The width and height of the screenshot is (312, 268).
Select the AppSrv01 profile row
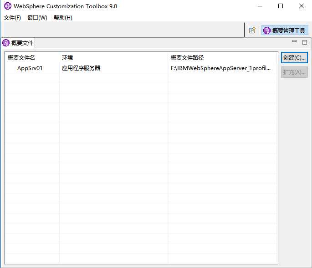tap(141, 68)
